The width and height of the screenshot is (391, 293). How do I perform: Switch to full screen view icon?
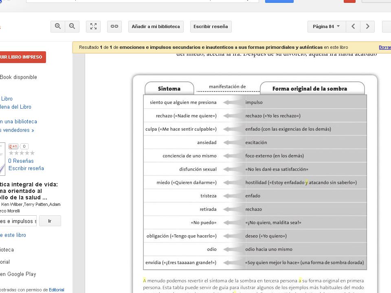pyautogui.click(x=93, y=26)
